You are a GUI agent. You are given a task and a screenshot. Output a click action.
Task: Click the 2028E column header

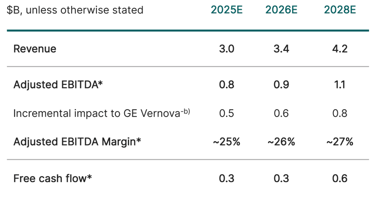click(340, 10)
